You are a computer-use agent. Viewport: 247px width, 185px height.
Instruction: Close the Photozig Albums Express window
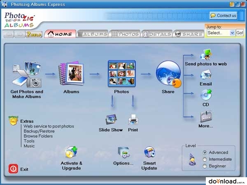coord(243,4)
